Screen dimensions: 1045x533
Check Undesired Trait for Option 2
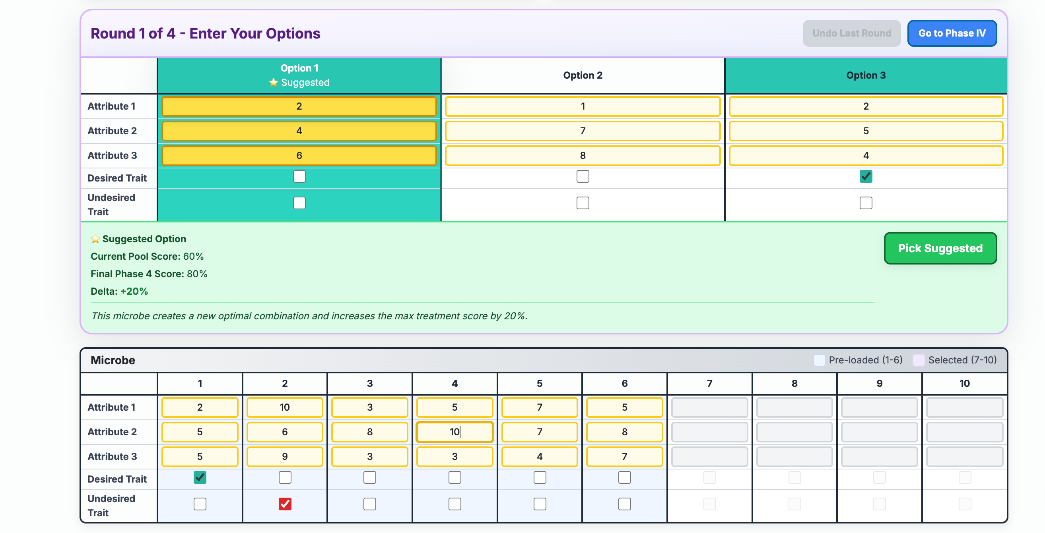coord(583,203)
